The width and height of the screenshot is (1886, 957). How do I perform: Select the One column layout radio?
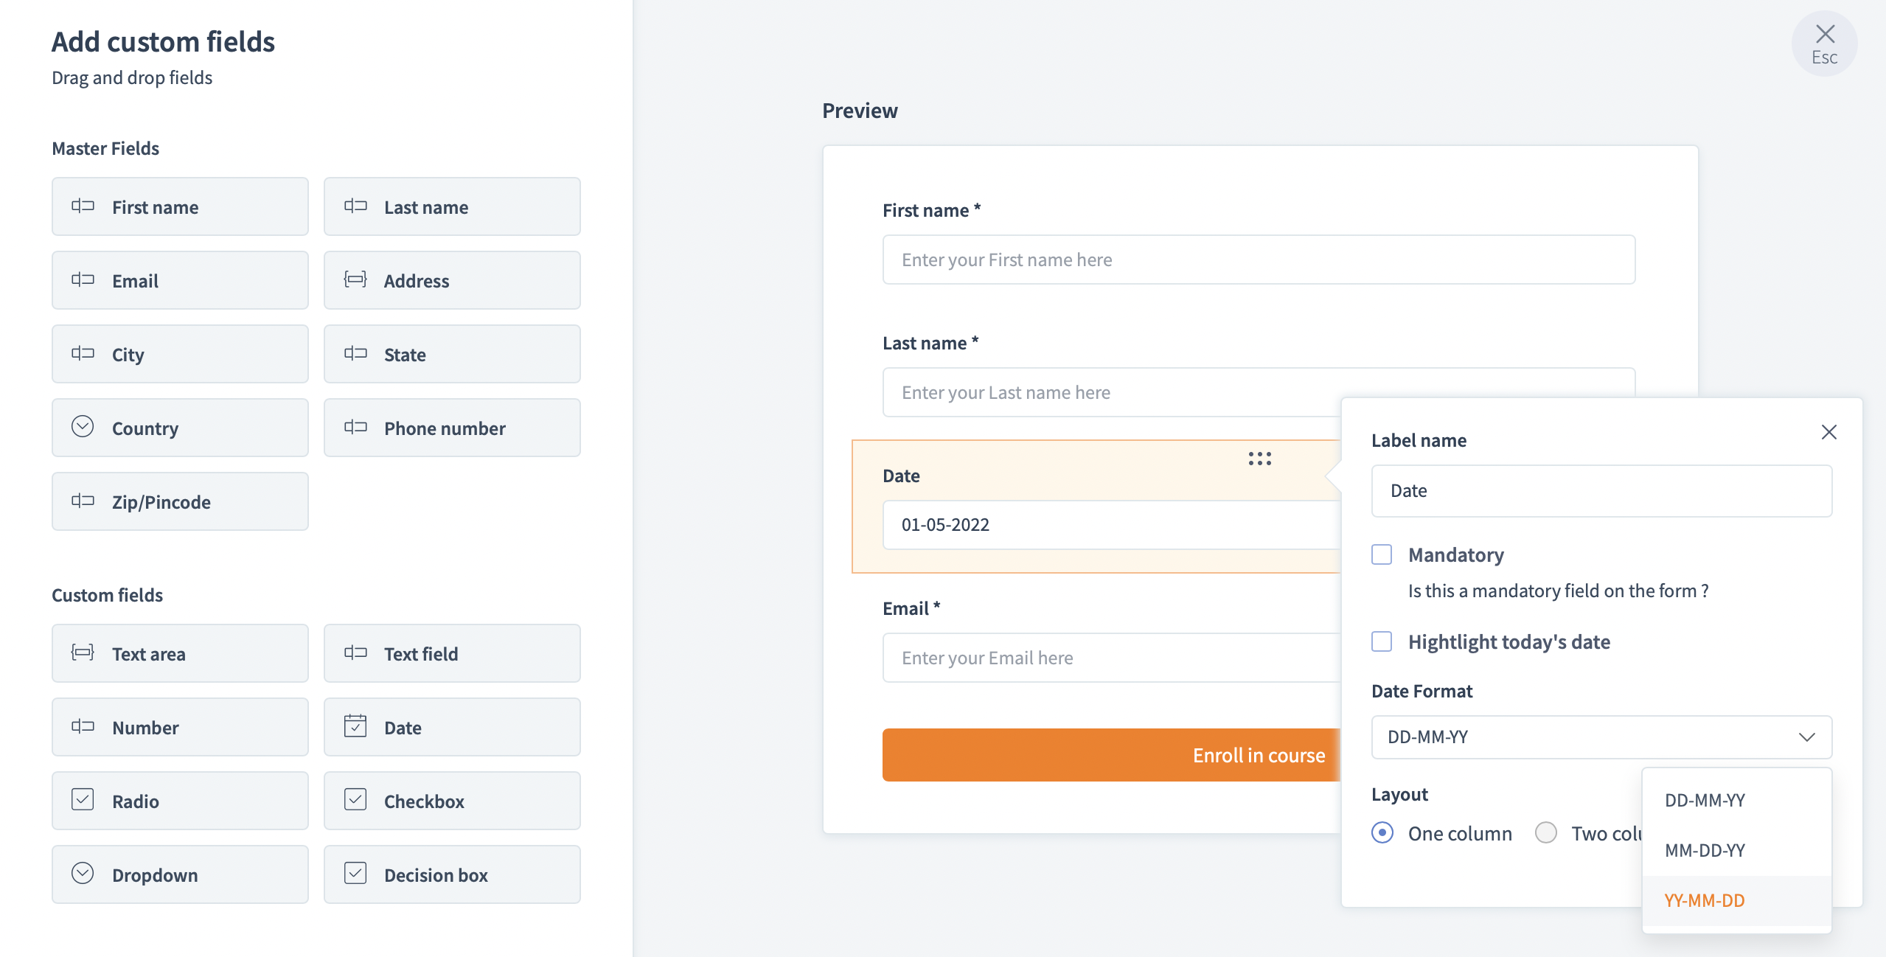1382,833
